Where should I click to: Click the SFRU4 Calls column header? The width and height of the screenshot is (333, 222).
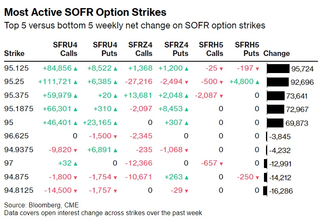(65, 49)
